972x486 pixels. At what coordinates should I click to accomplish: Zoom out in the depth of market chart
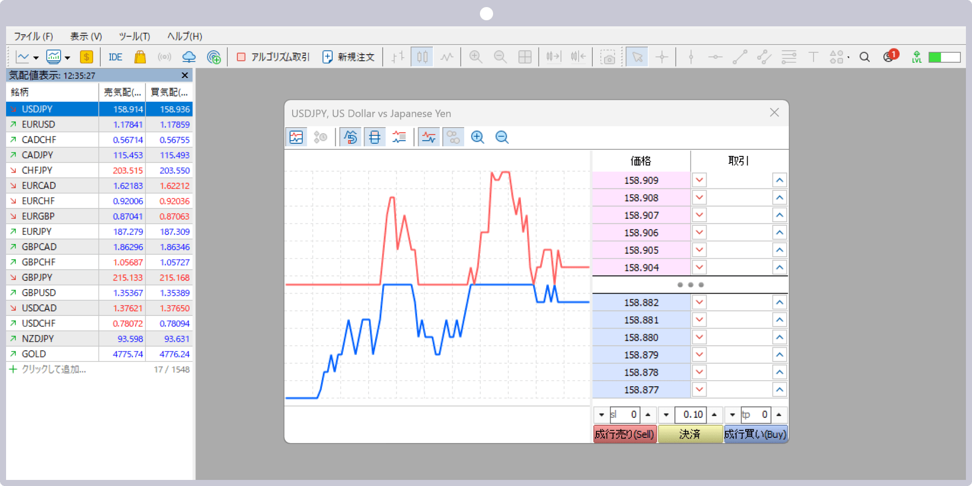pos(502,137)
